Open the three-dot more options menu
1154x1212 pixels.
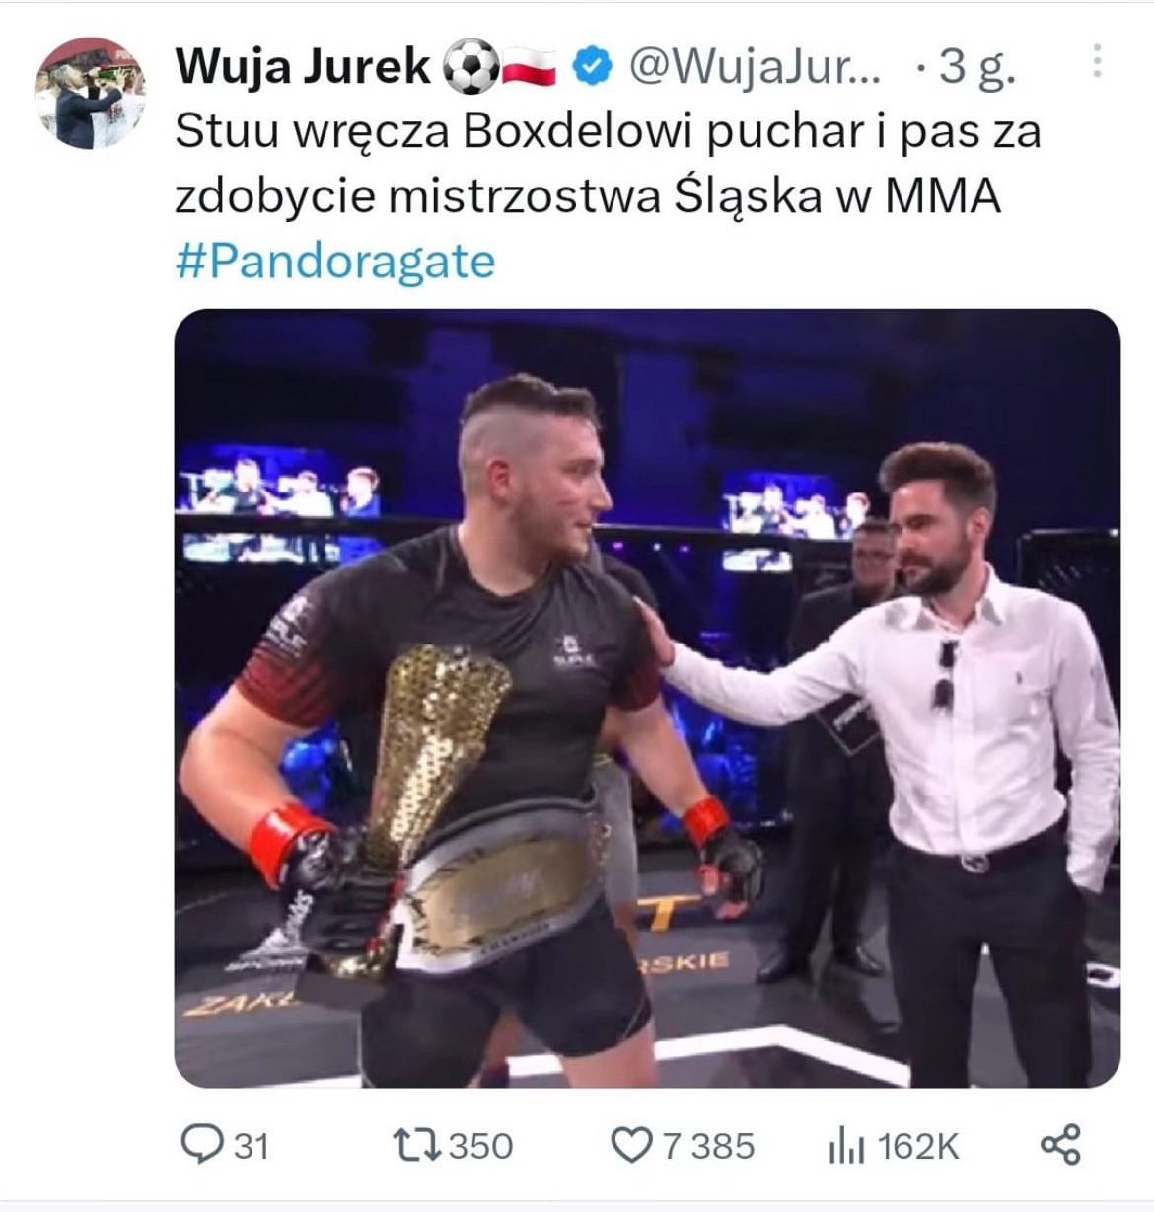tap(1097, 61)
